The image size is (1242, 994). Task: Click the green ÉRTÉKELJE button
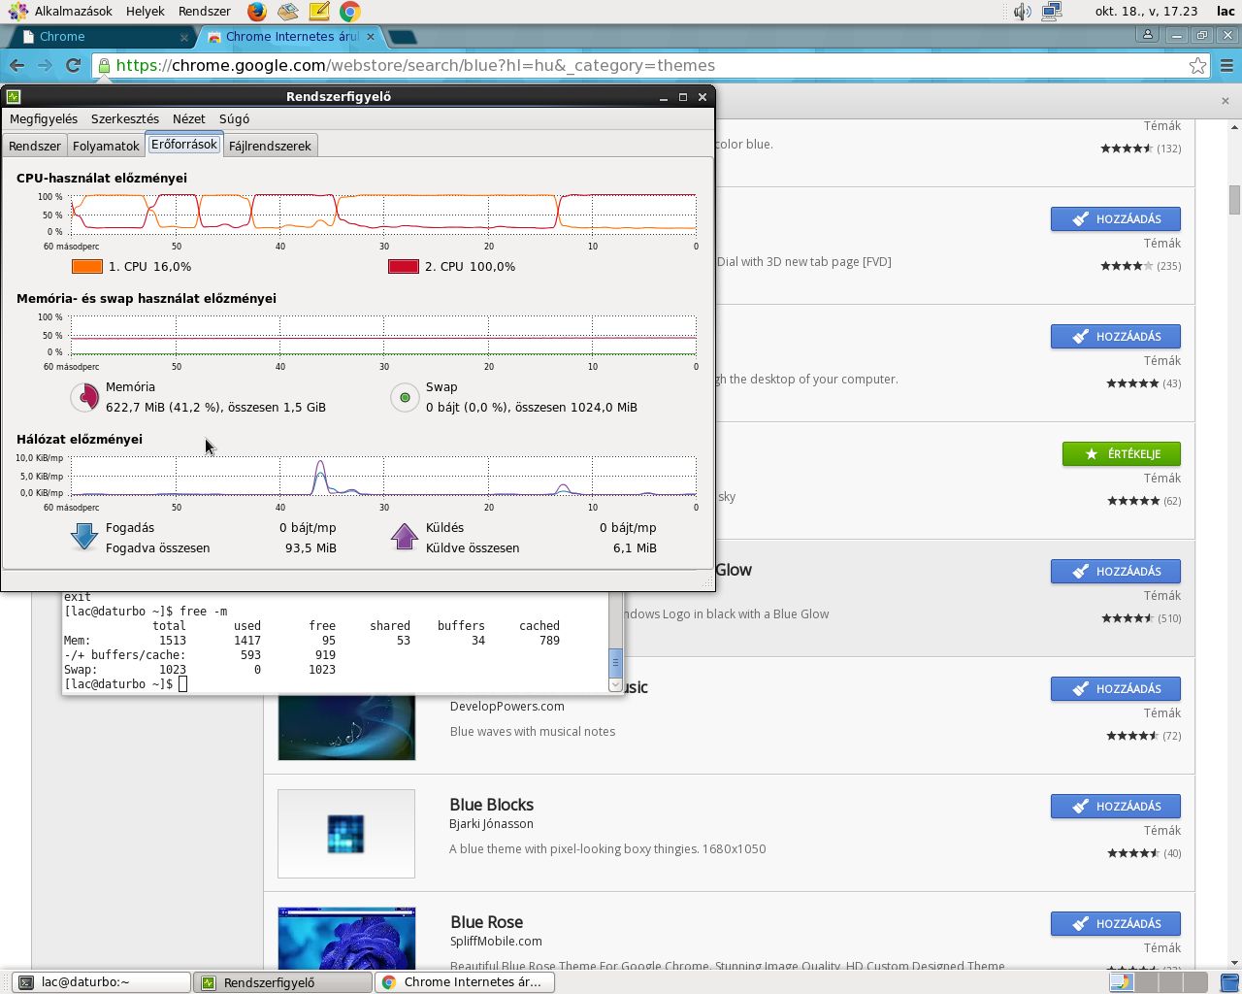click(1122, 454)
